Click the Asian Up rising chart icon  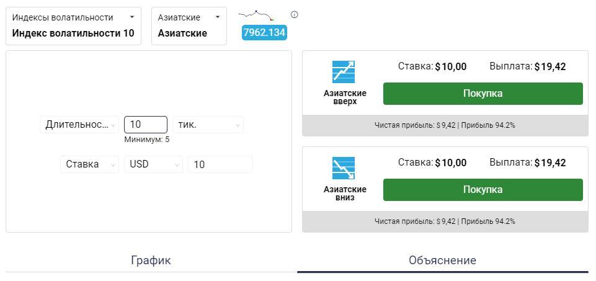coord(344,72)
